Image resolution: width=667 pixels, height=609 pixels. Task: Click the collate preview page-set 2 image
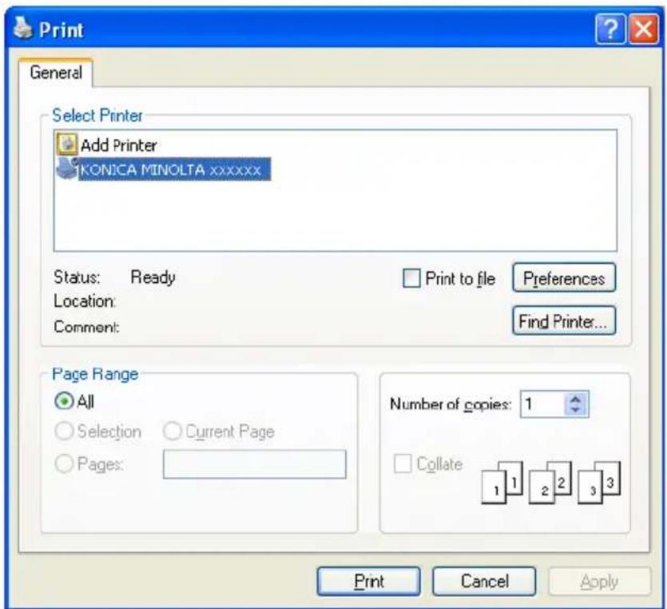pos(550,483)
